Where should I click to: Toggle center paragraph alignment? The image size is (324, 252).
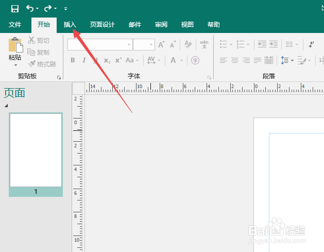click(x=235, y=60)
